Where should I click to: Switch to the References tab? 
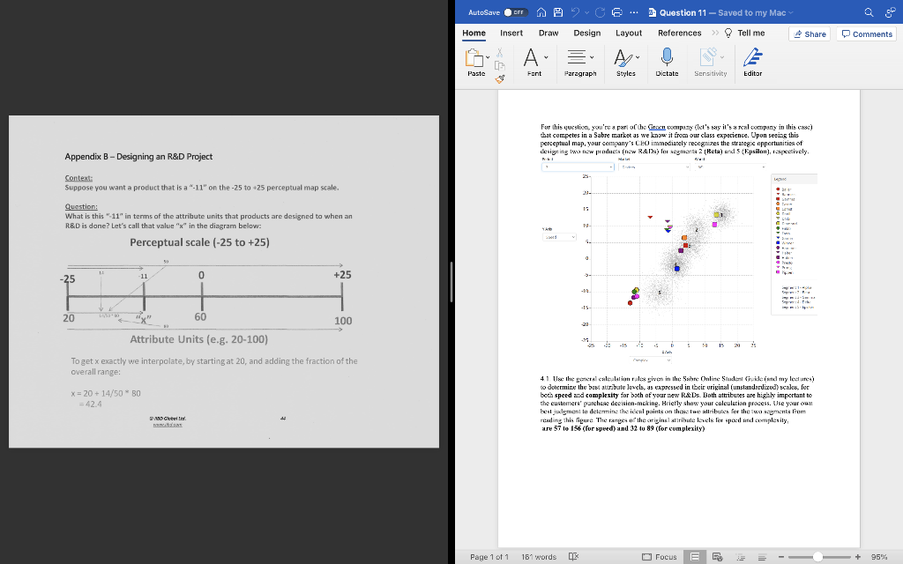[x=679, y=33]
